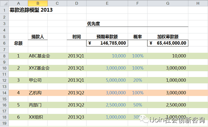Select row 8 header

4,56
